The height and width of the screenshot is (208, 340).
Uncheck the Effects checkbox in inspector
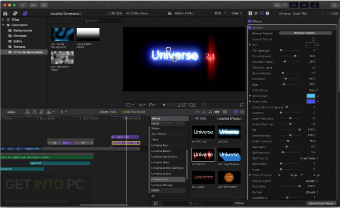[x=250, y=21]
